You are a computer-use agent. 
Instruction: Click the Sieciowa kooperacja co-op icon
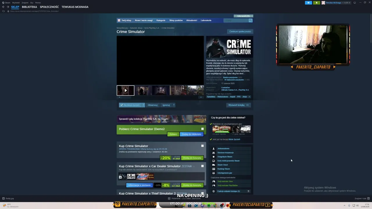pyautogui.click(x=214, y=153)
